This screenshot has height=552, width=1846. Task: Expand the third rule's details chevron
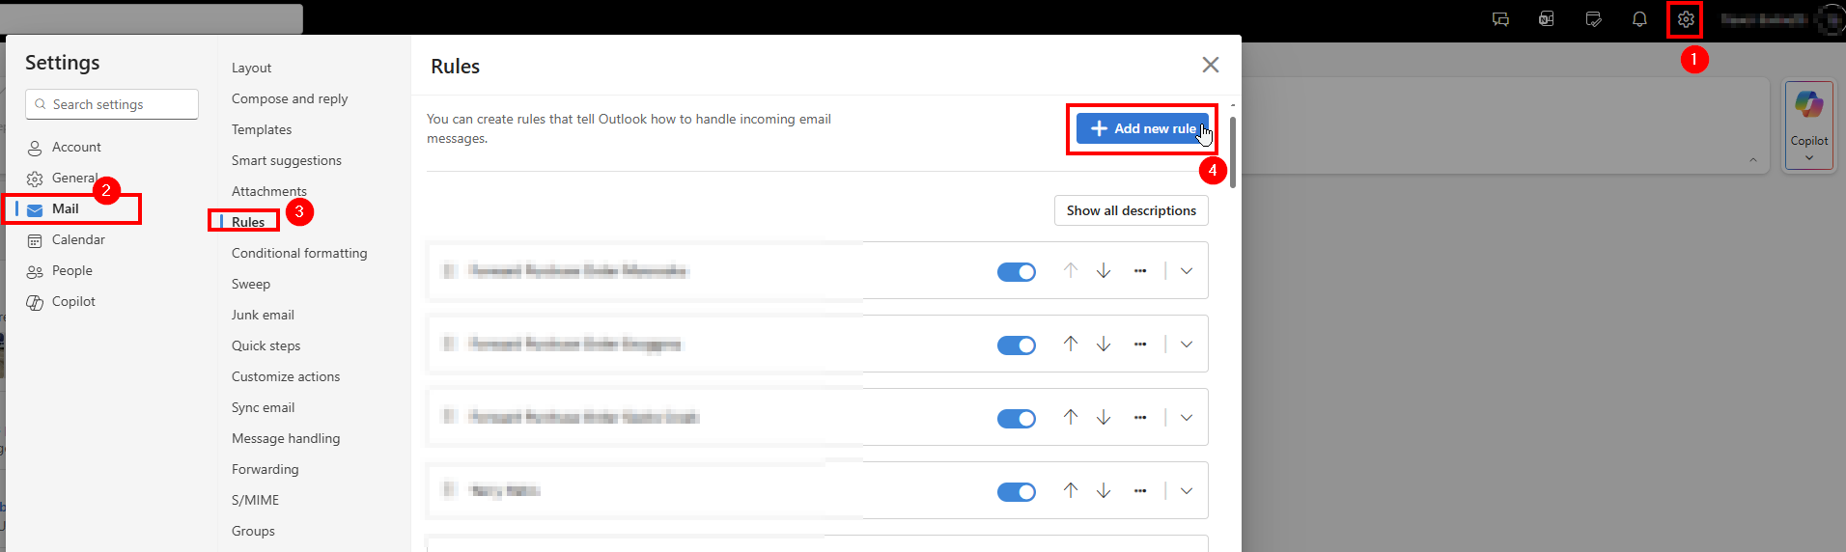tap(1187, 418)
